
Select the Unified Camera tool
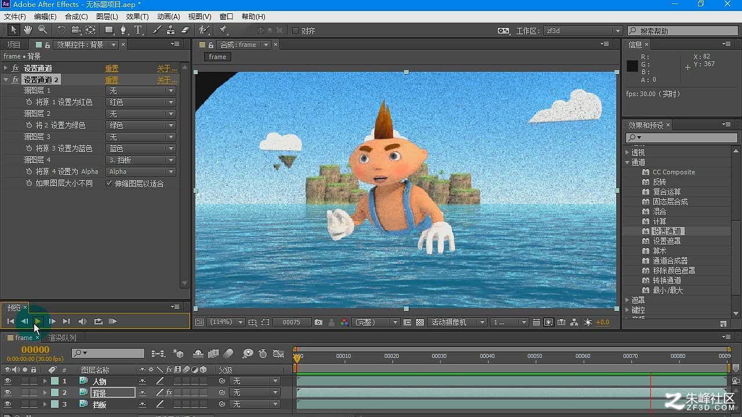(76, 30)
